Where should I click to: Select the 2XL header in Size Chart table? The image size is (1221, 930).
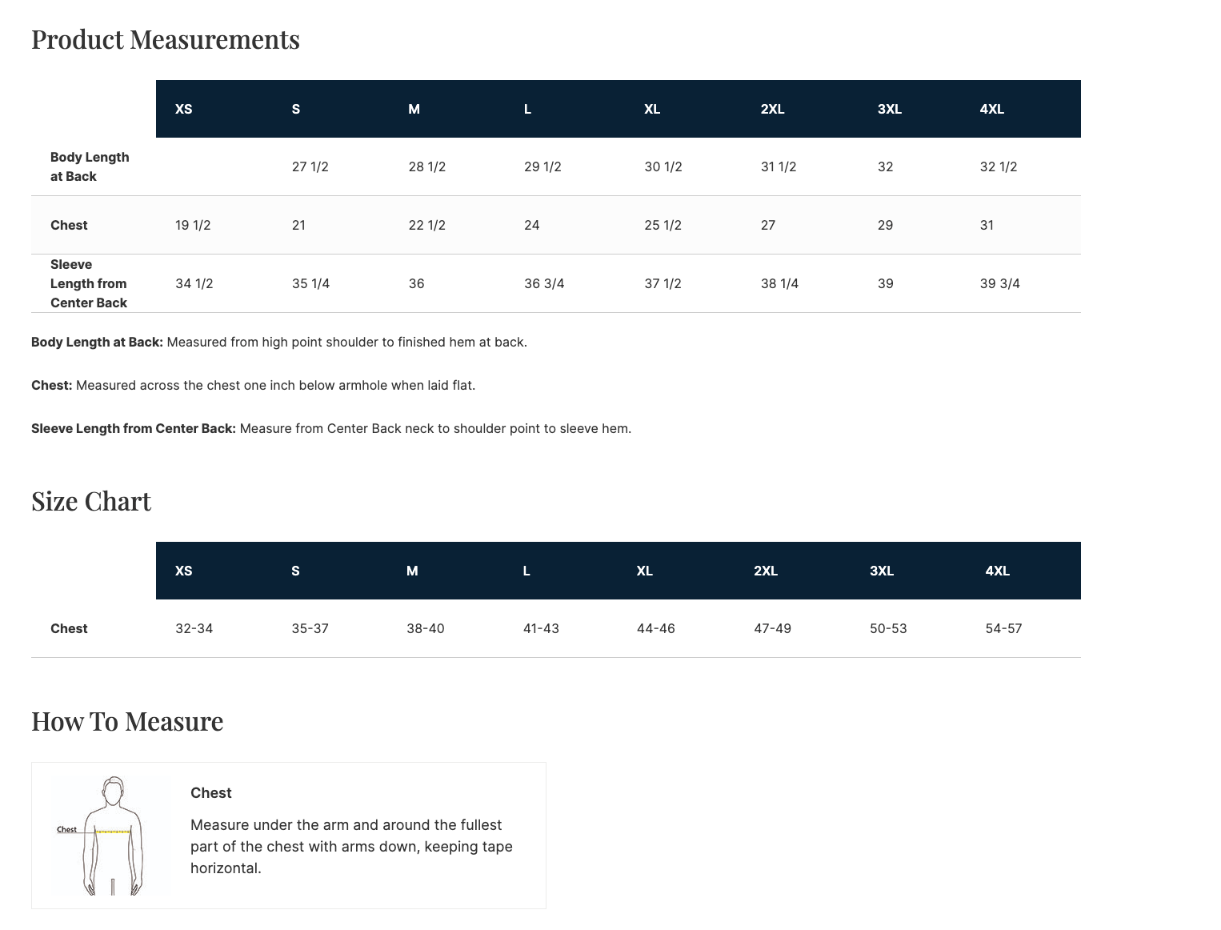tap(766, 571)
